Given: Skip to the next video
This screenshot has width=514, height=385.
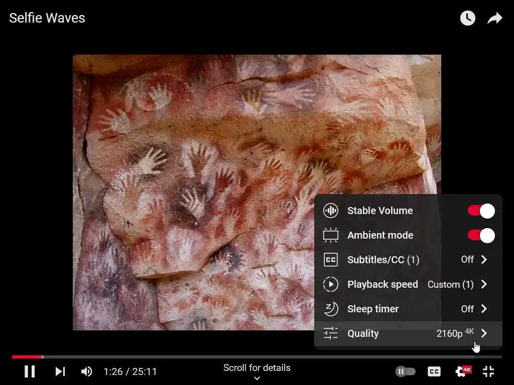Looking at the screenshot, I should pos(60,371).
